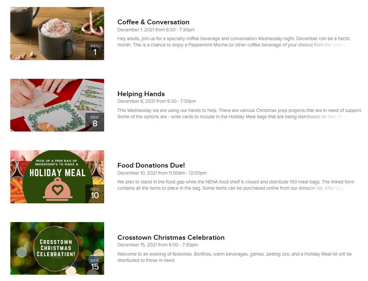Open the Helping Hands event title
The image size is (368, 281).
[141, 94]
